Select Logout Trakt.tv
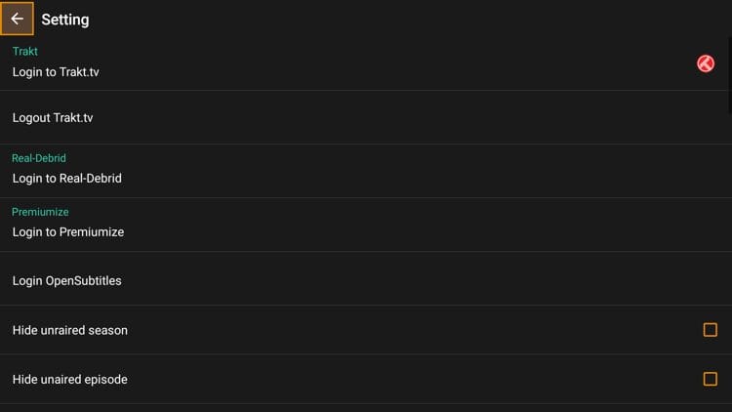The image size is (732, 412). pos(53,118)
